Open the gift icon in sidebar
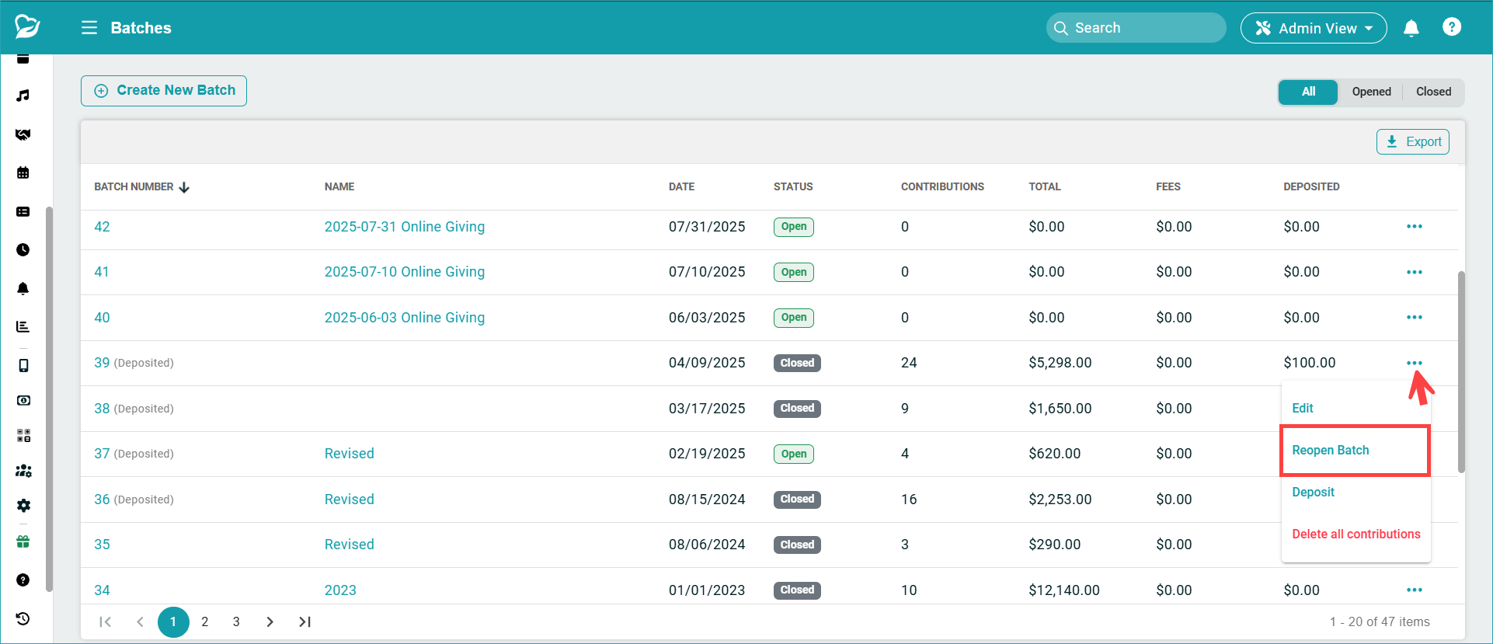Viewport: 1493px width, 644px height. tap(23, 541)
